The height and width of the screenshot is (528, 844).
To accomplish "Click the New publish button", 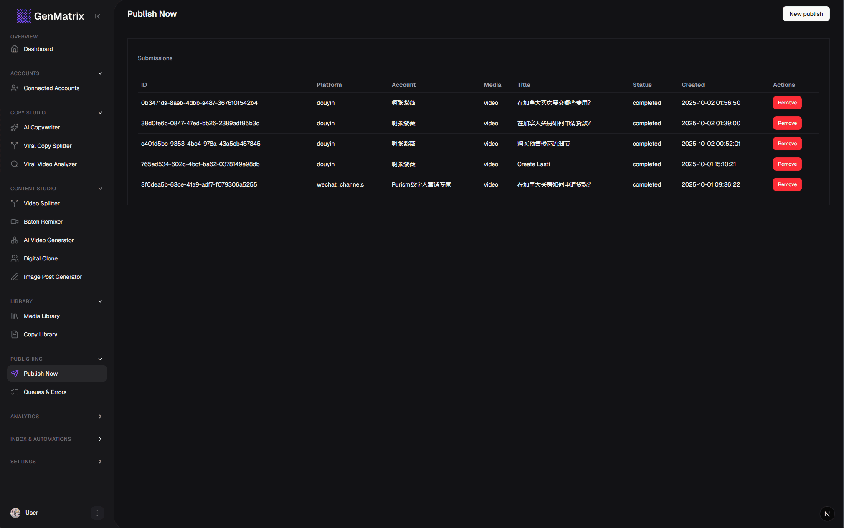I will [805, 14].
